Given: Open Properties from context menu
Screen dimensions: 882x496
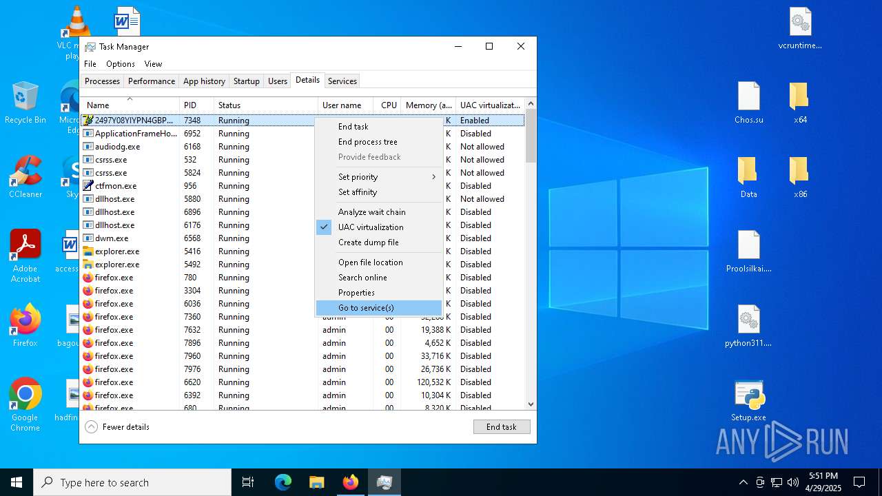Looking at the screenshot, I should (x=379, y=293).
